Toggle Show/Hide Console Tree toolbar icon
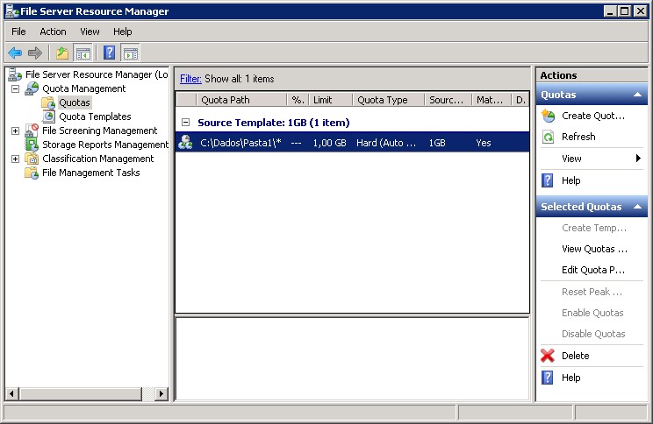653x424 pixels. pyautogui.click(x=83, y=53)
